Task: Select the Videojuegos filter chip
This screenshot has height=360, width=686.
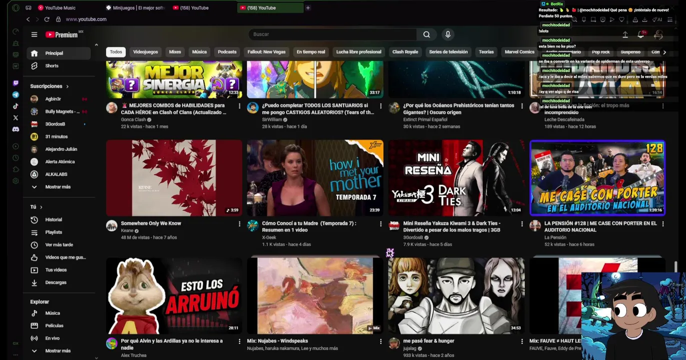Action: [x=146, y=52]
